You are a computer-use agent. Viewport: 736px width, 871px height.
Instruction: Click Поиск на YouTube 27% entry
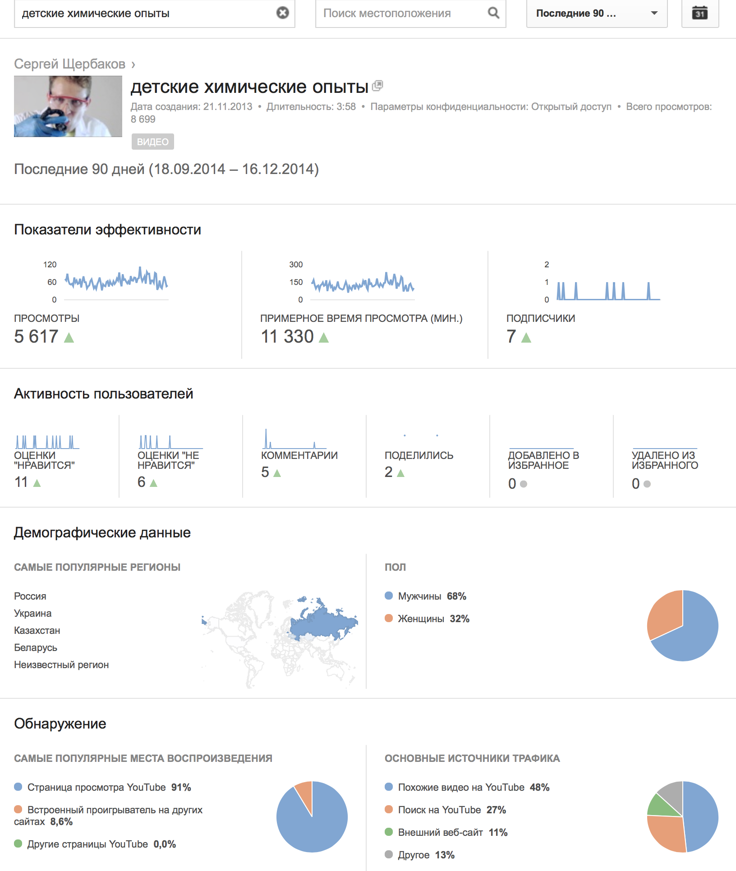(x=446, y=810)
